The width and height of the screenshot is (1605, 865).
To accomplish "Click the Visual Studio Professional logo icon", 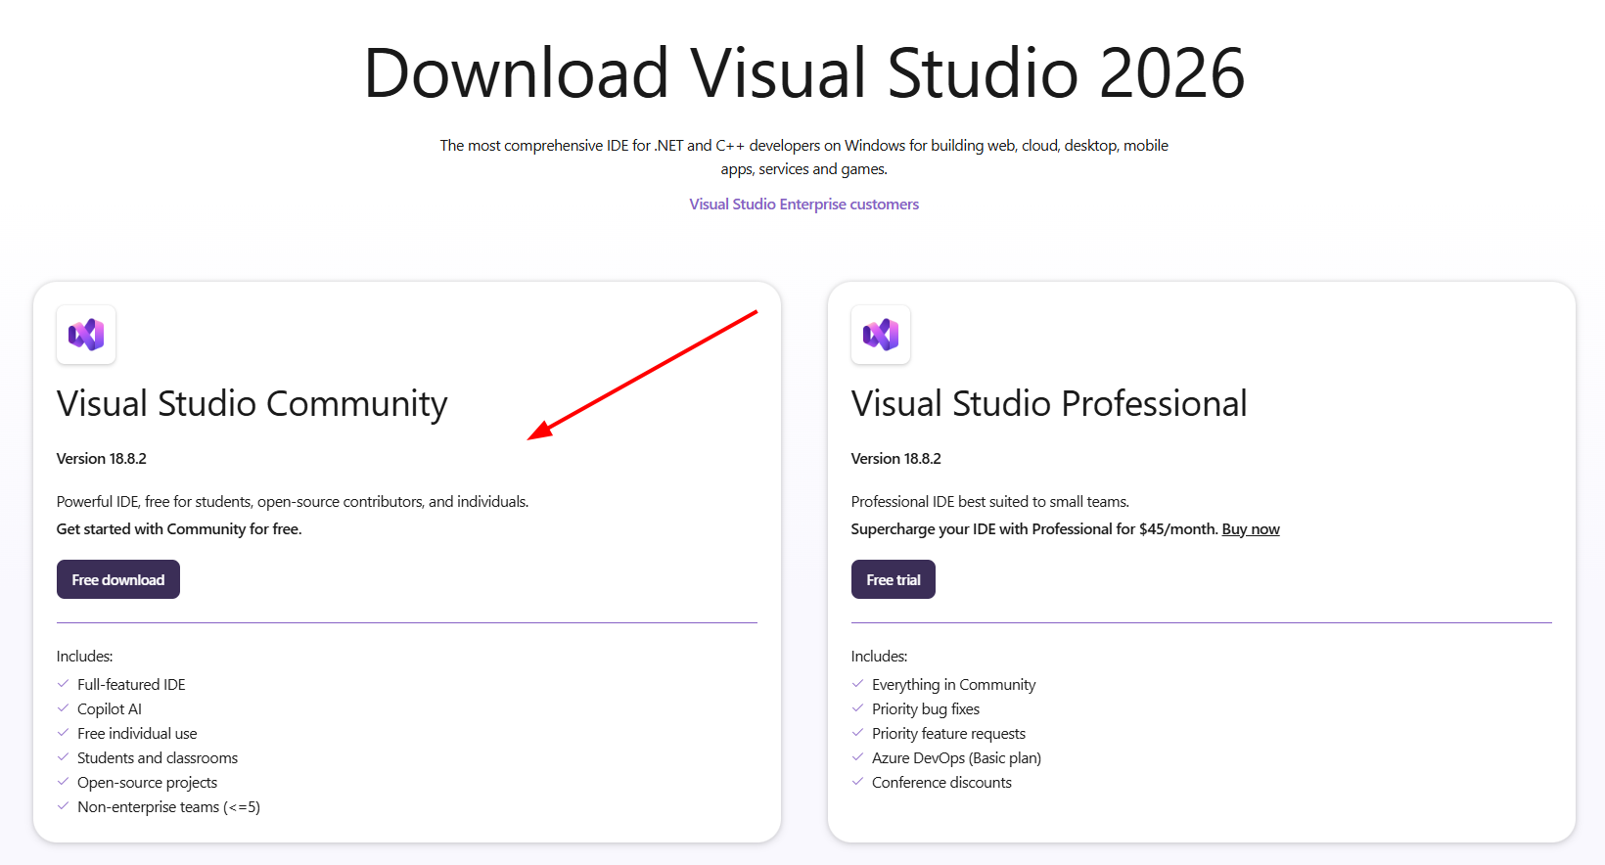I will point(881,335).
